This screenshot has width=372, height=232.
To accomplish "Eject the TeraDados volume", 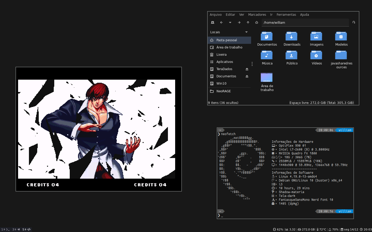I will tap(247, 69).
